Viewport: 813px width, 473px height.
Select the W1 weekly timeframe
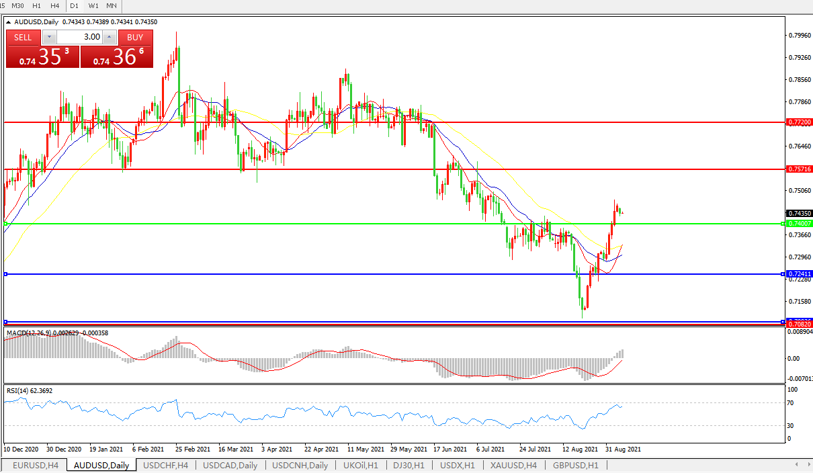[x=93, y=5]
